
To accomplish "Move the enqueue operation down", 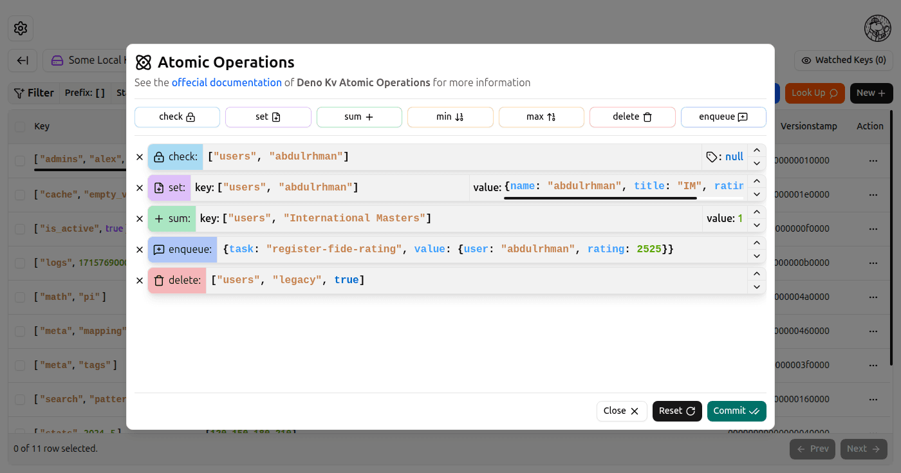I will [x=757, y=256].
